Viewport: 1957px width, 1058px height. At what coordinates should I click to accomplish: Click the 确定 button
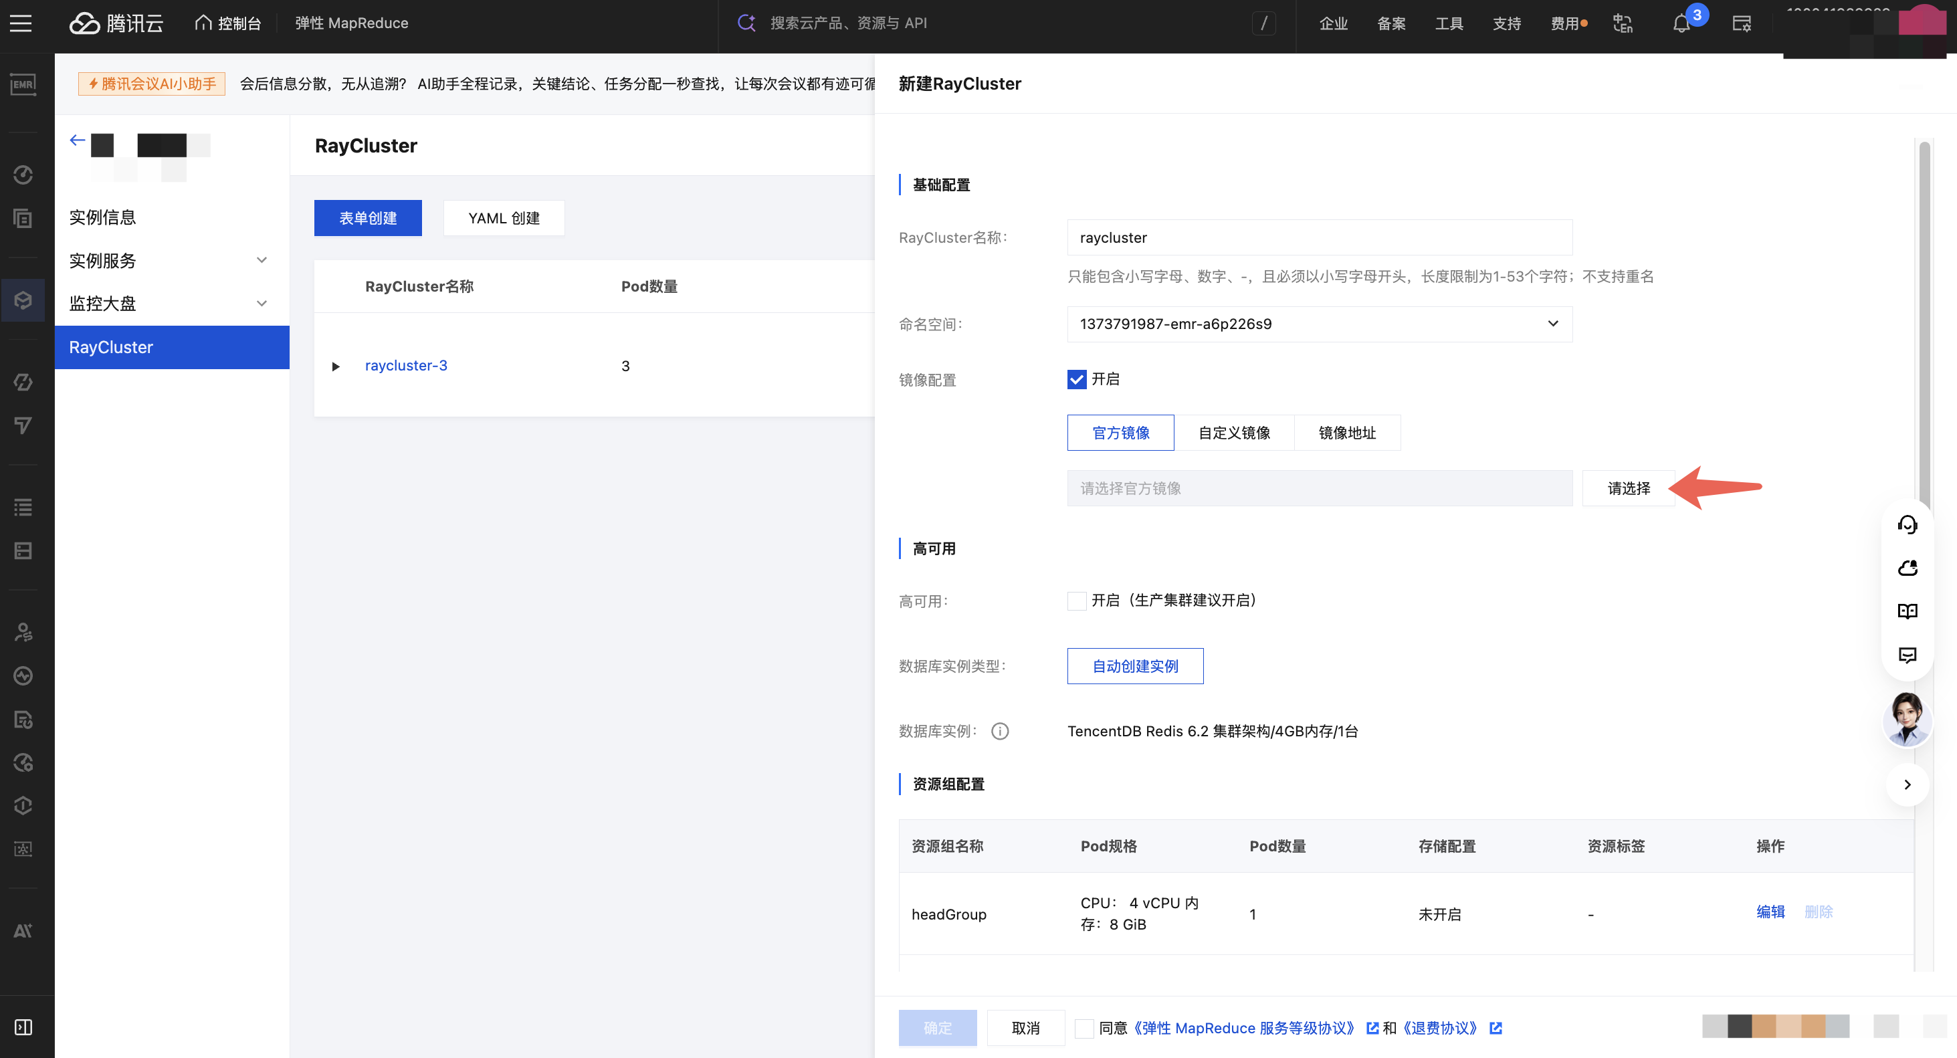(938, 1029)
